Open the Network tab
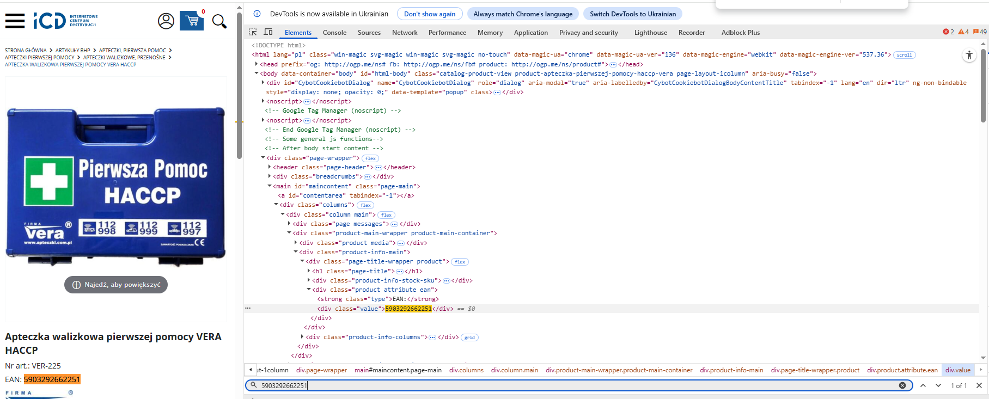 [x=405, y=33]
